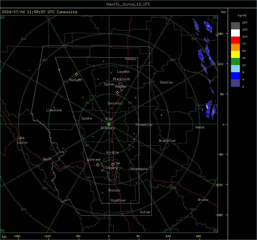Screen dimensions: 257x240
Task: Click the Vulcan town label
Action: (x=145, y=212)
